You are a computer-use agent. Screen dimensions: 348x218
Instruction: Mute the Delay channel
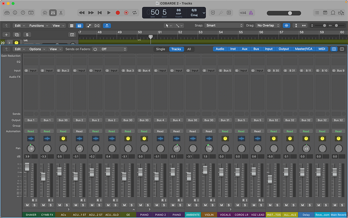[303, 205]
